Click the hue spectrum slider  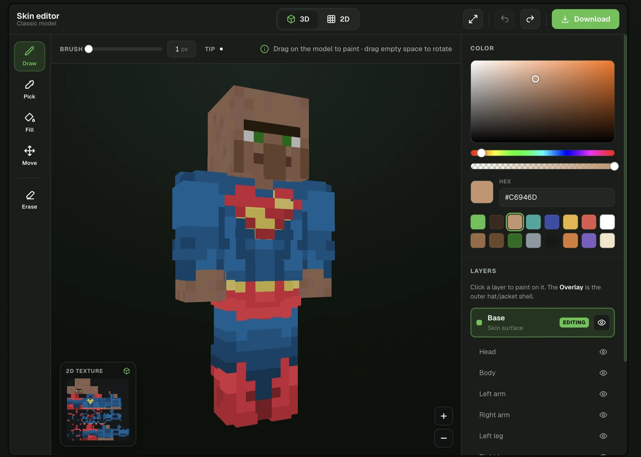(543, 153)
